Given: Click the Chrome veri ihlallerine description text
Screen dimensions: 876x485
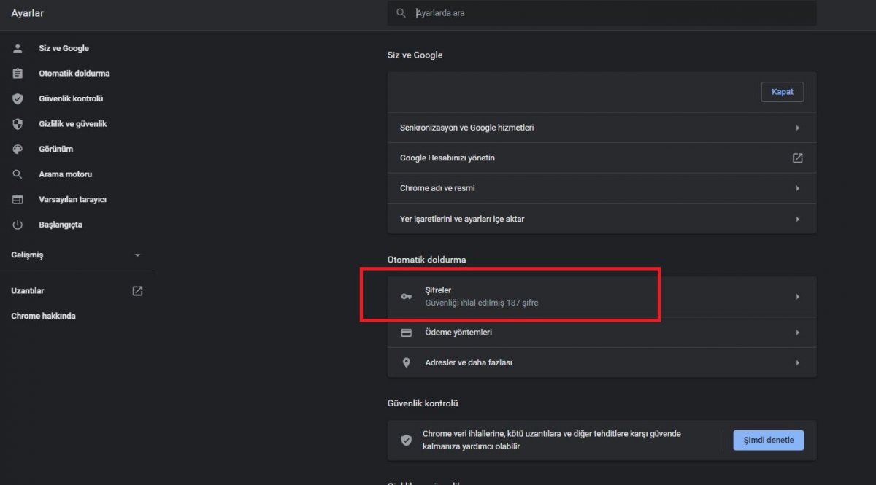Looking at the screenshot, I should (x=552, y=440).
